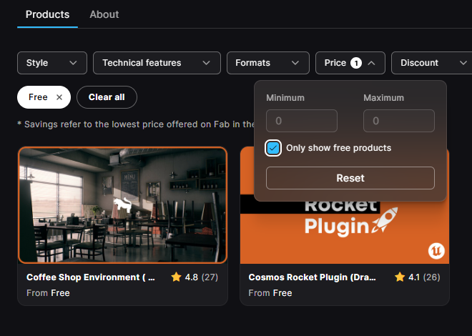The width and height of the screenshot is (472, 336).
Task: Open the Discount filter dropdown
Action: [x=432, y=63]
